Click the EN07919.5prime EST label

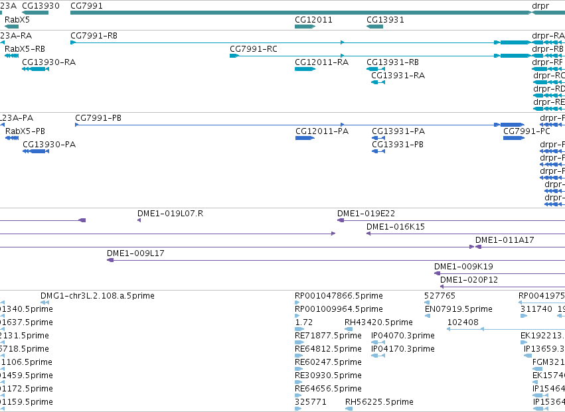458,309
